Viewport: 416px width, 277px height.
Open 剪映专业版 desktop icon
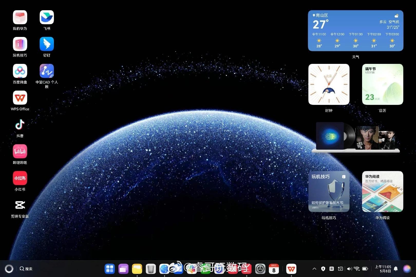pyautogui.click(x=20, y=205)
